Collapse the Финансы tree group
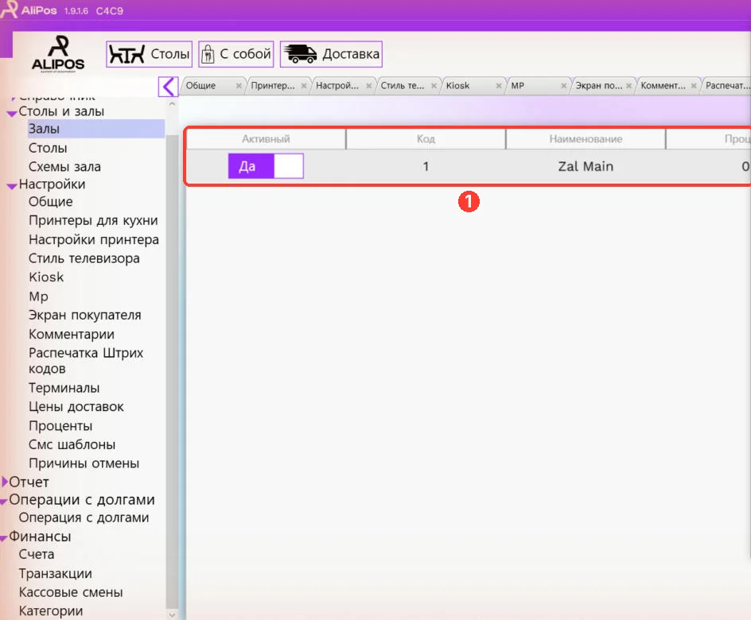This screenshot has height=620, width=751. [4, 539]
